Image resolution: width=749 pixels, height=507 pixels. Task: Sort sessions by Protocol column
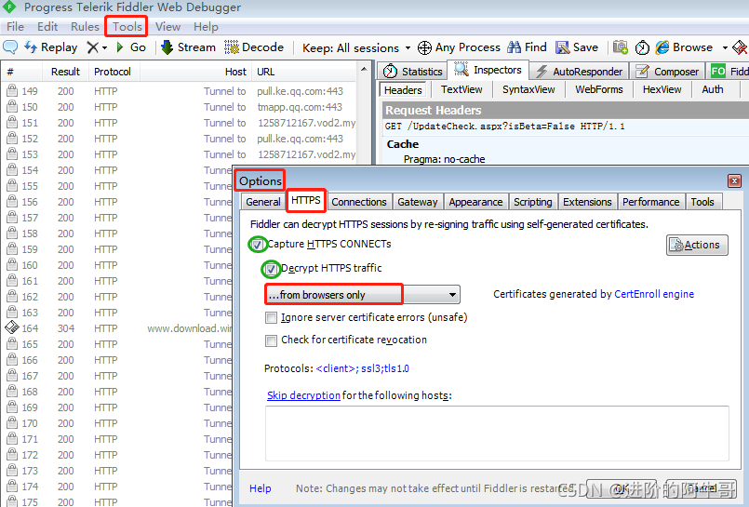click(113, 72)
